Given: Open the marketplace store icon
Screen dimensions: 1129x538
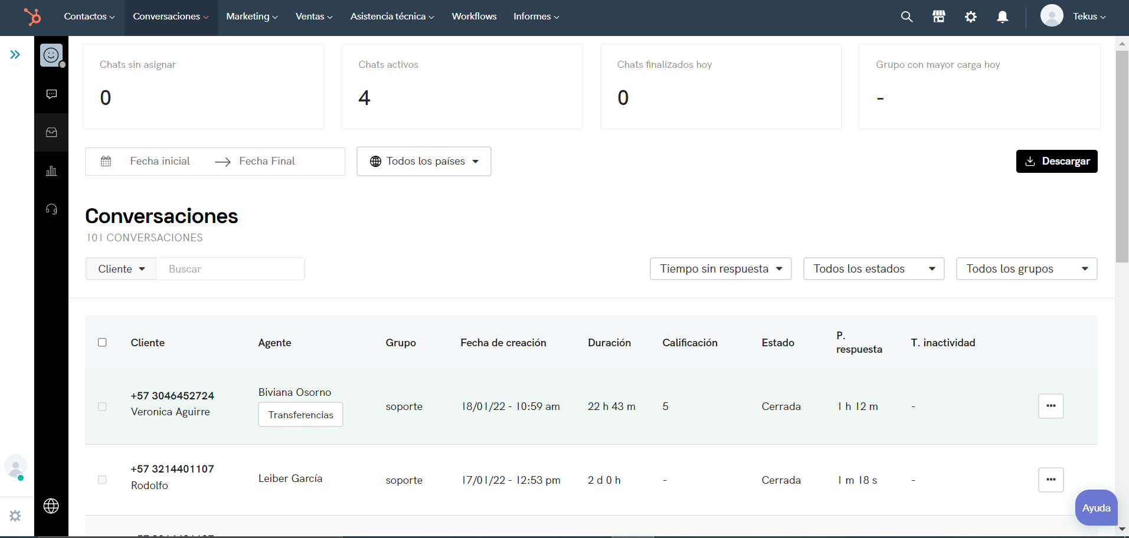Looking at the screenshot, I should coord(938,17).
